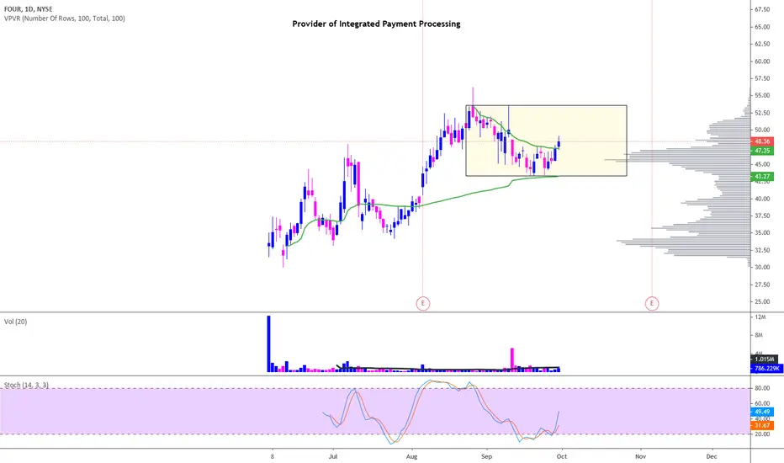Viewport: 784px width, 463px height.
Task: Click the red 48.36 last price label
Action: pos(762,141)
